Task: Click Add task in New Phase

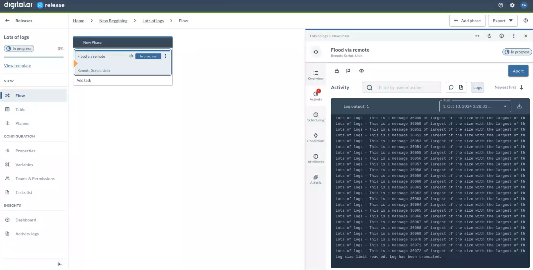Action: (84, 80)
